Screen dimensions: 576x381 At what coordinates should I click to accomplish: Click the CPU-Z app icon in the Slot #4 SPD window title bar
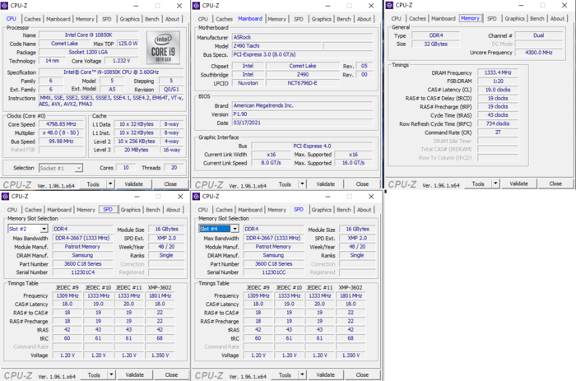tap(196, 197)
